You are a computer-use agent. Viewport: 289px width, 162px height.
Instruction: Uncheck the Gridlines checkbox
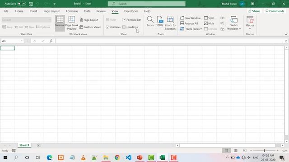[107, 27]
